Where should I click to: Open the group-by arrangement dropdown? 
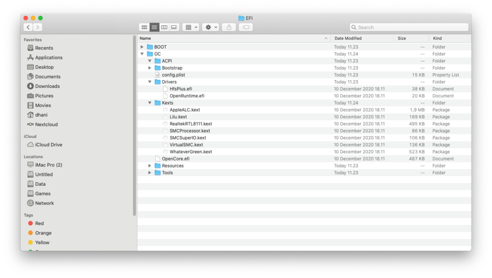click(191, 27)
